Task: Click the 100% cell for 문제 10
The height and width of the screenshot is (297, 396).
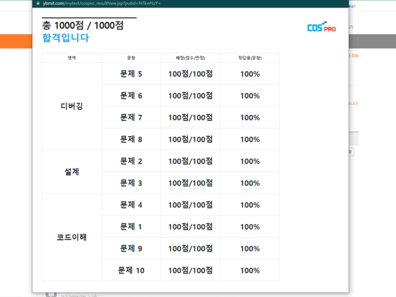Action: click(x=249, y=270)
